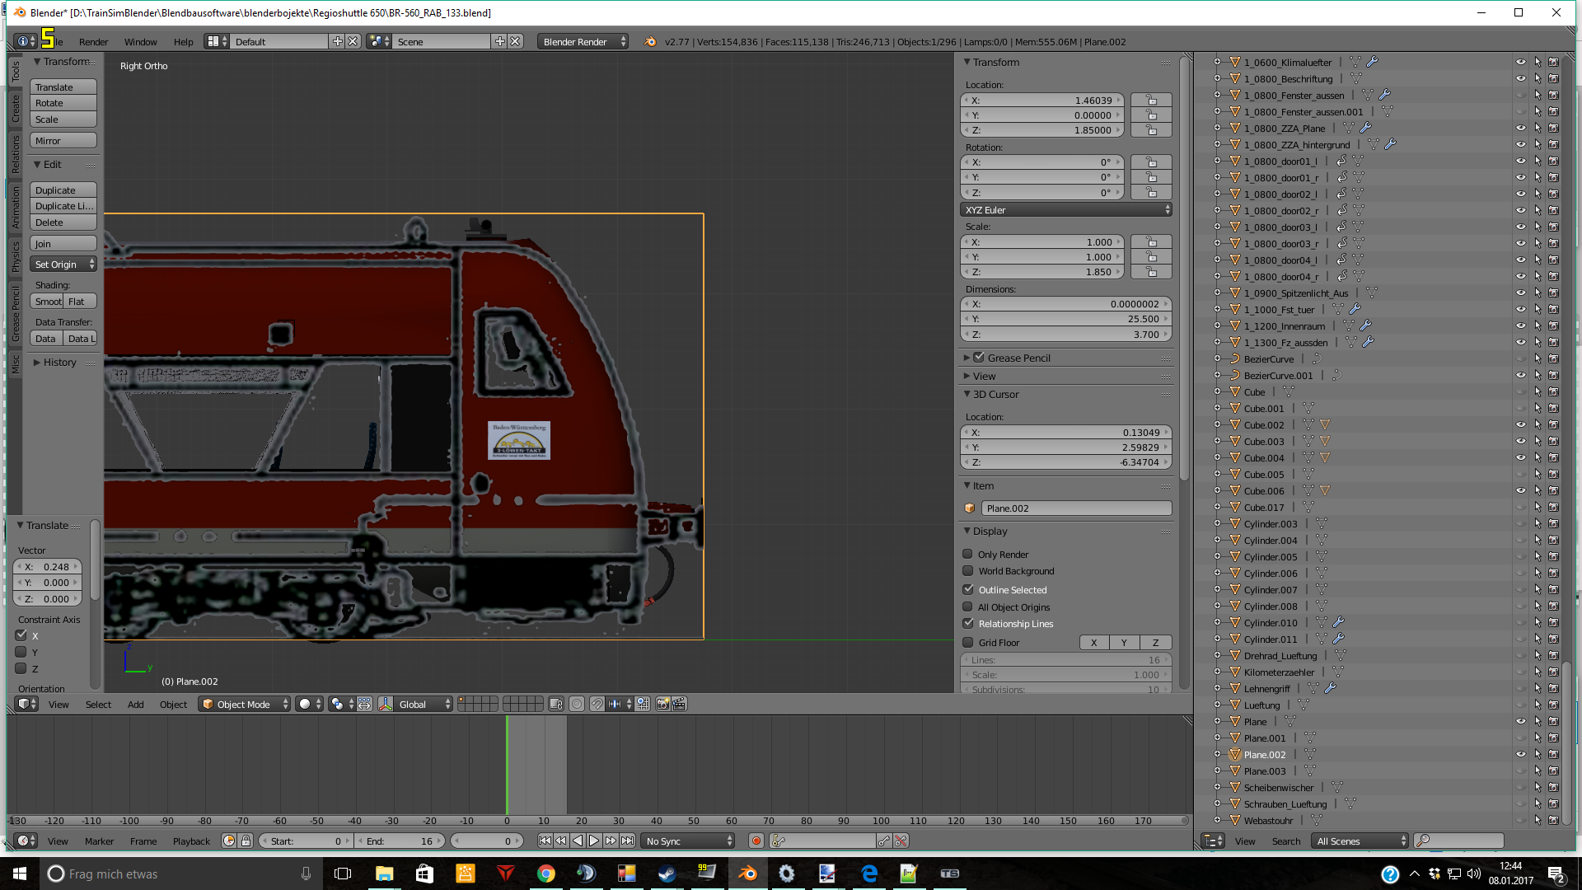Toggle the modifier wrench icon of 1_0600_Klimaluefter
The height and width of the screenshot is (890, 1582).
[1372, 62]
